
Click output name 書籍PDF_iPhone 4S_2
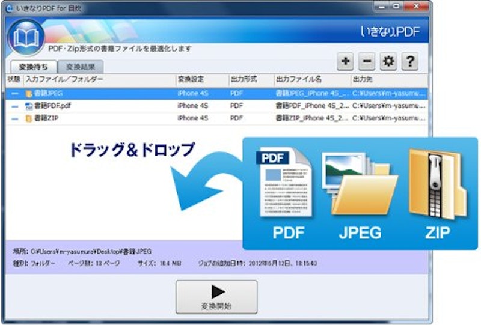tap(312, 106)
